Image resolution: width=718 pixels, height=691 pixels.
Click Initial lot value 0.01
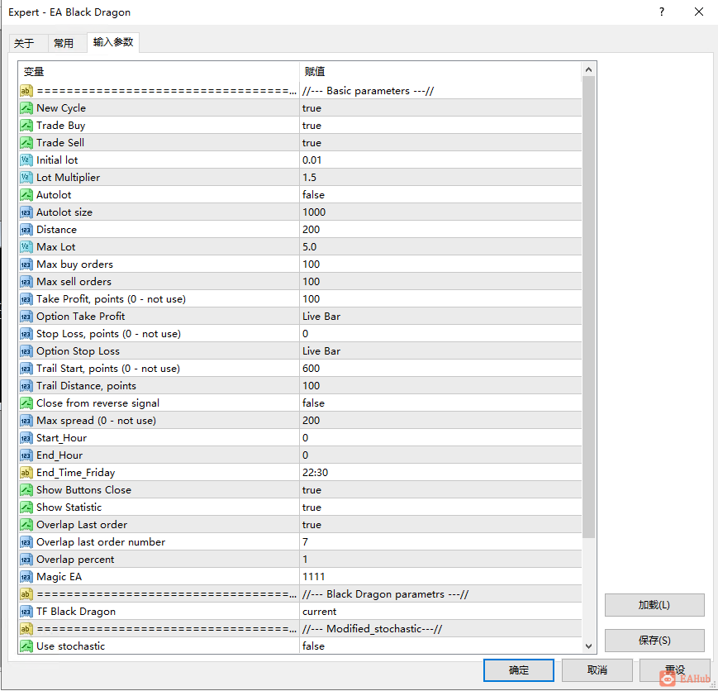click(x=312, y=160)
